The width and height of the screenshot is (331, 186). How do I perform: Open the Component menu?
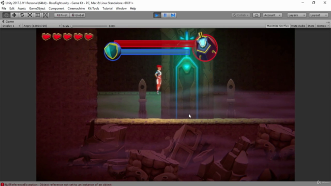coord(56,8)
